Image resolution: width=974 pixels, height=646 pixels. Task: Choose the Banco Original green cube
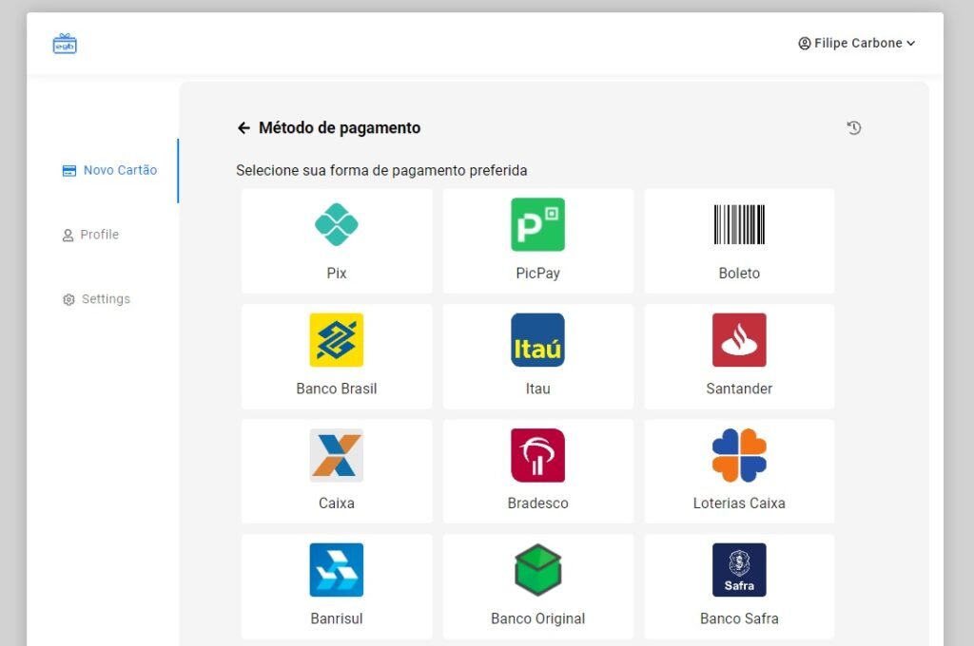[x=537, y=570]
